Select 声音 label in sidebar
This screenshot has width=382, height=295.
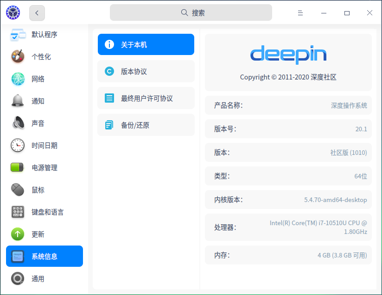38,123
